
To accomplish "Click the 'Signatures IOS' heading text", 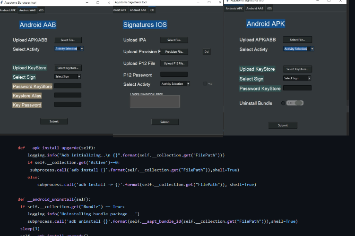I will 145,24.
